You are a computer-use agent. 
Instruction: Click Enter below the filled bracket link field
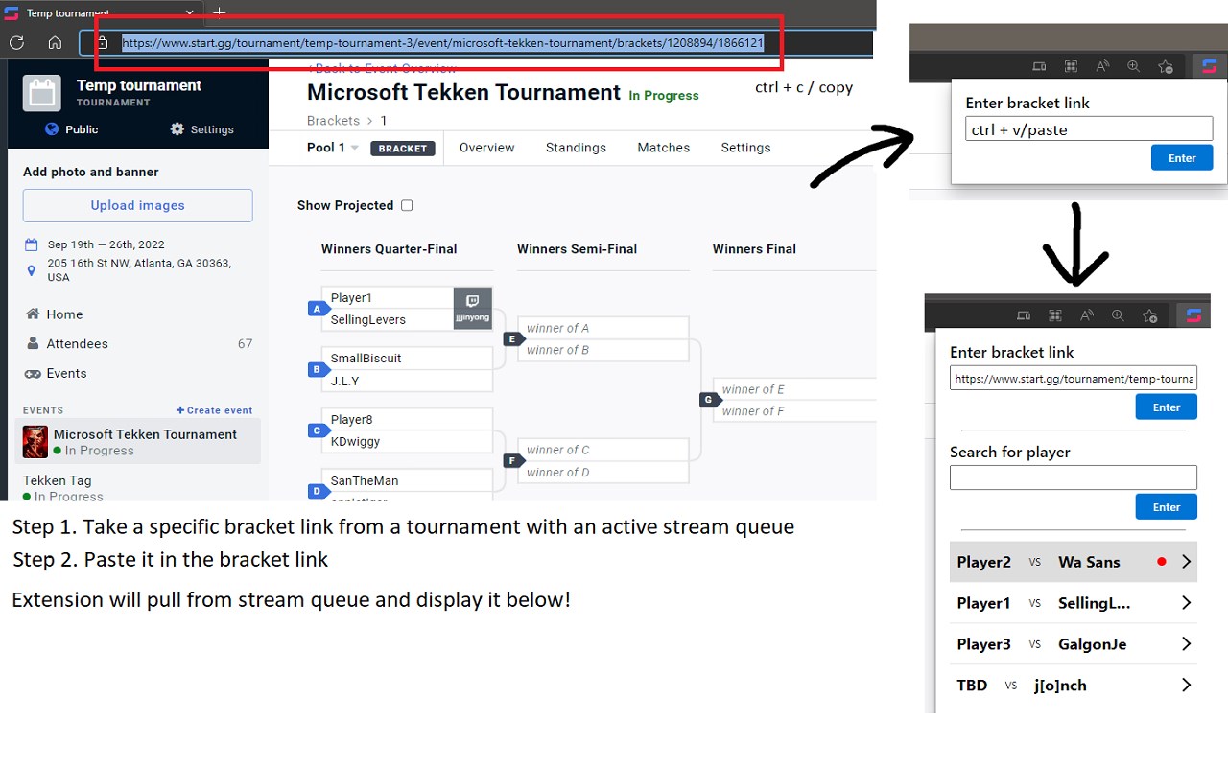click(1167, 407)
